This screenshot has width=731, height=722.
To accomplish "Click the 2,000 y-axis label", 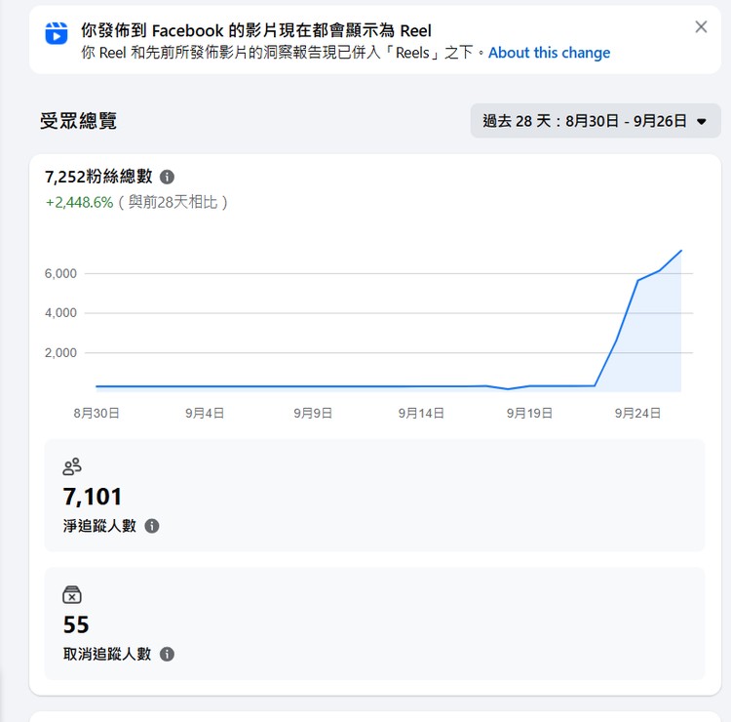I will click(60, 353).
